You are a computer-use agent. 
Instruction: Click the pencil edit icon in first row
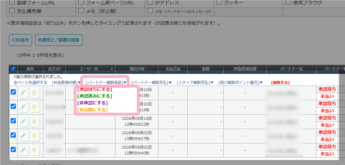click(x=24, y=93)
